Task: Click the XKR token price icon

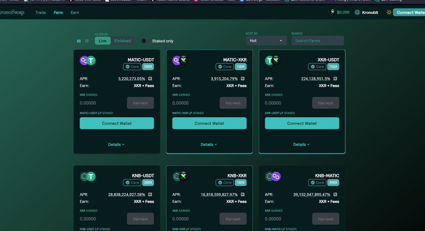Action: pyautogui.click(x=332, y=12)
